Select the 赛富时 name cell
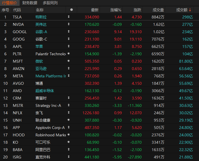199x161 pixels. point(41,98)
